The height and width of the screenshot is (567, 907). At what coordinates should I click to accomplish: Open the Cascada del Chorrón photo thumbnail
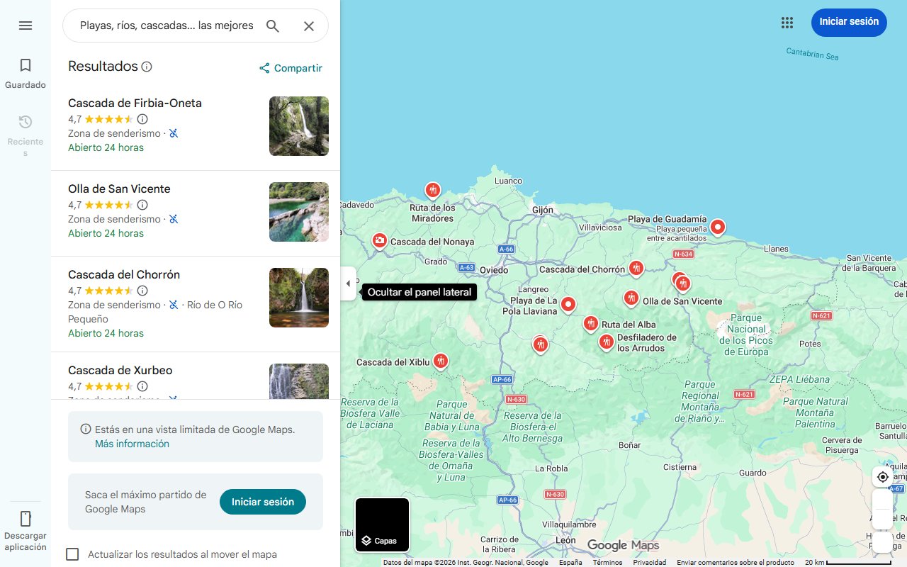(x=298, y=297)
